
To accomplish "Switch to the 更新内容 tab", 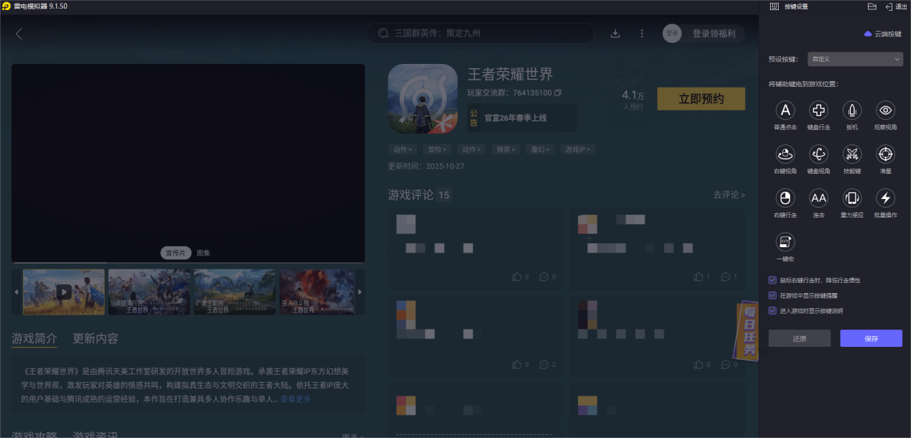I will pos(96,338).
